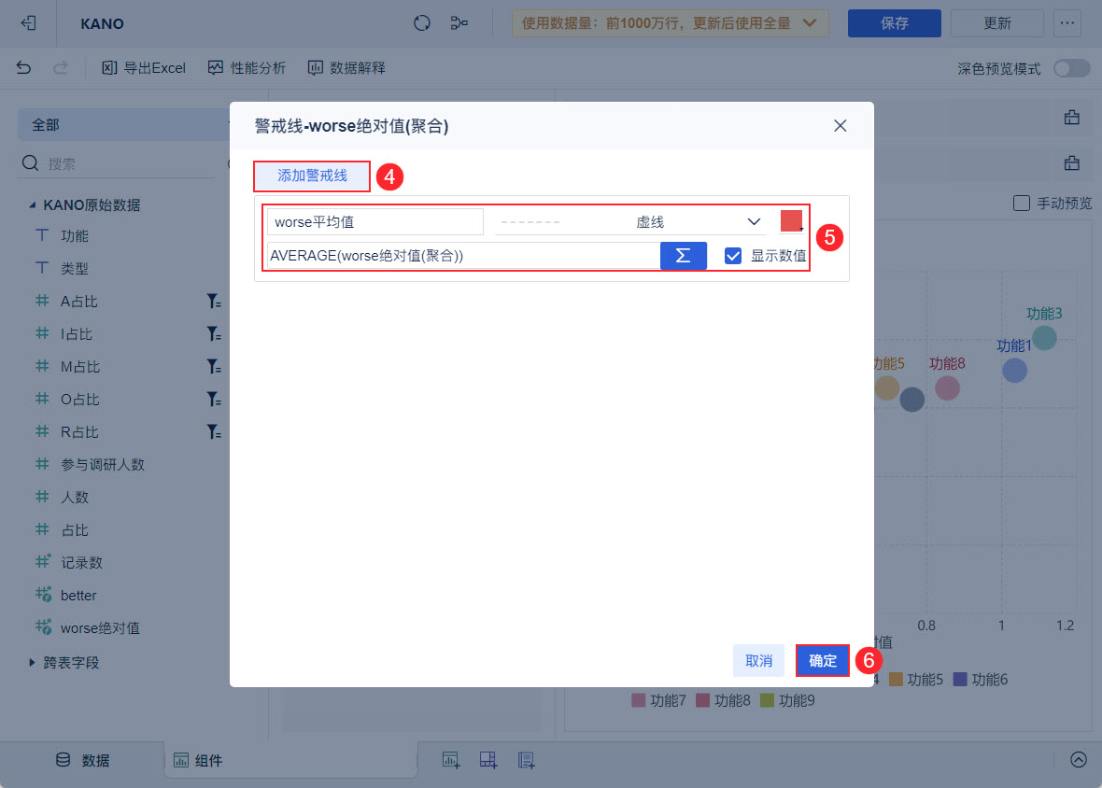Viewport: 1102px width, 788px height.
Task: Open the 全部 category selector
Action: click(123, 124)
